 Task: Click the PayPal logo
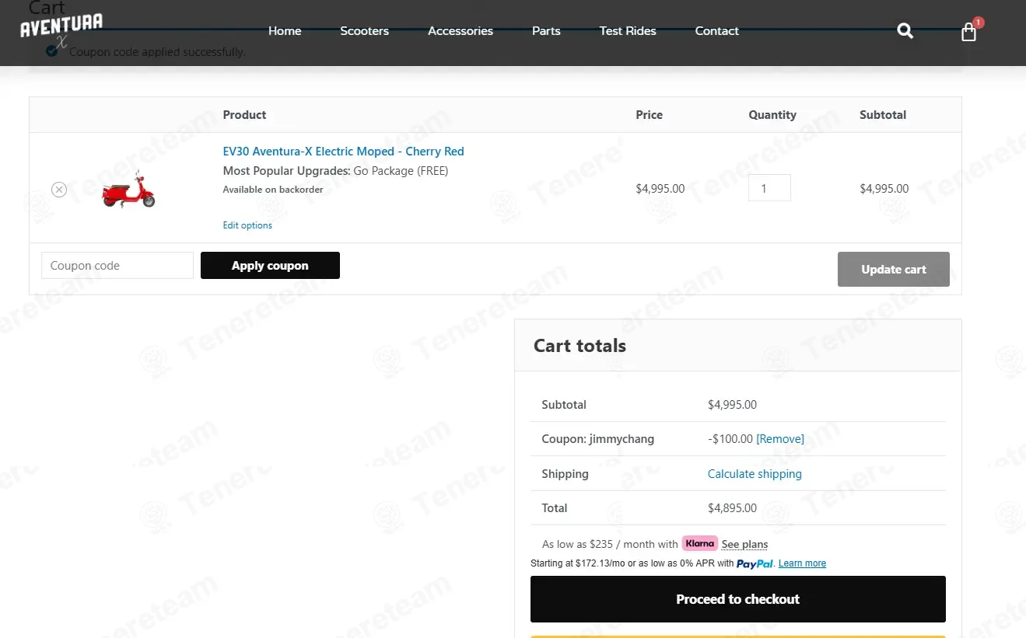coord(755,563)
